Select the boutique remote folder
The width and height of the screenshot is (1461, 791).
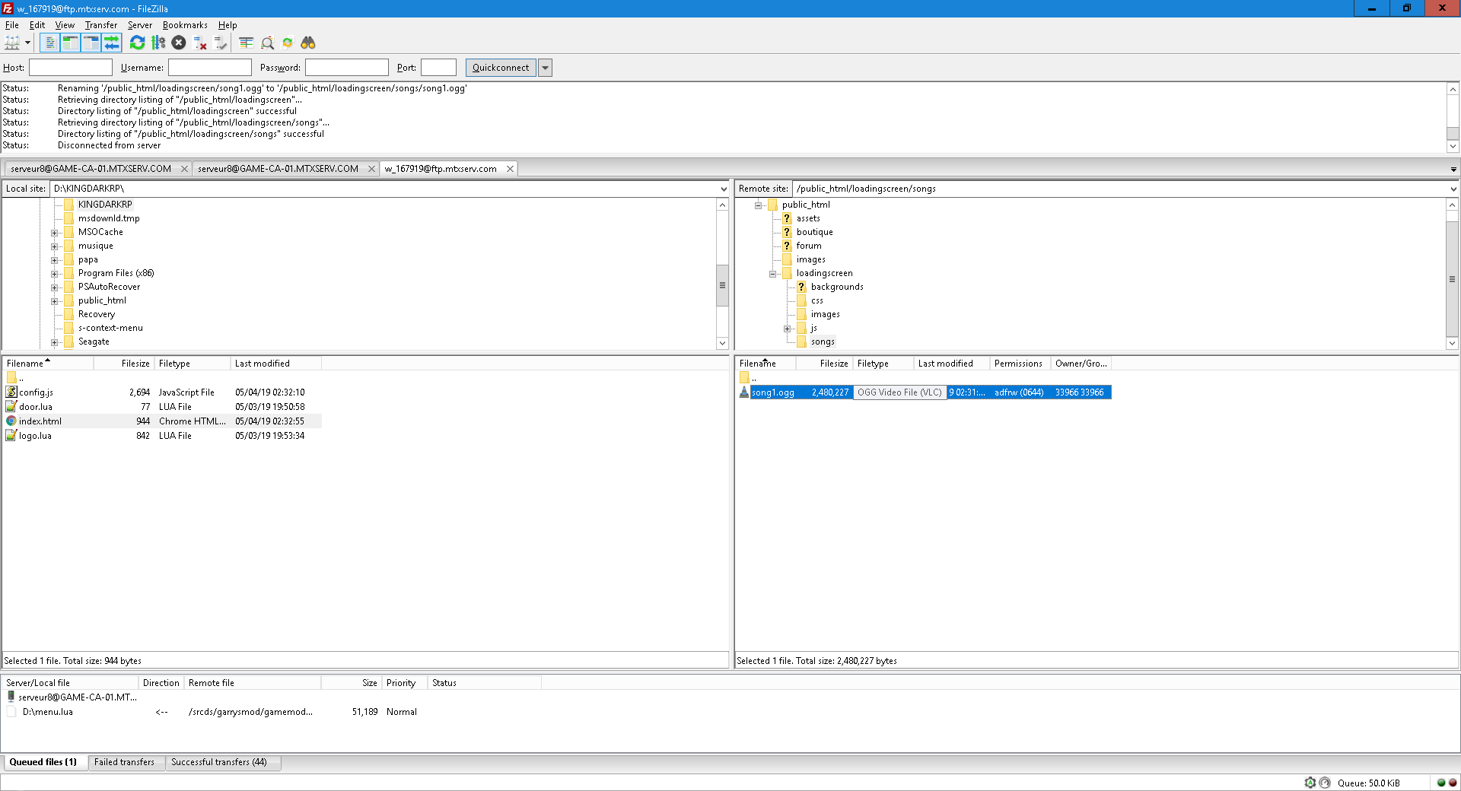click(814, 233)
